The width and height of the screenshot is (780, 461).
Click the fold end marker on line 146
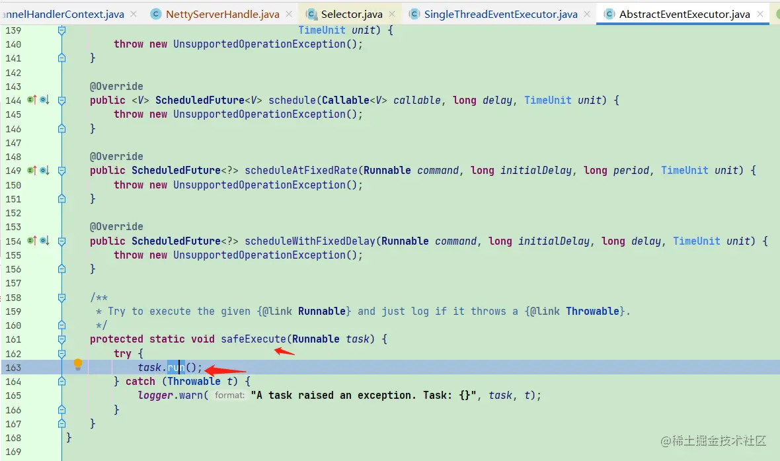pos(61,129)
